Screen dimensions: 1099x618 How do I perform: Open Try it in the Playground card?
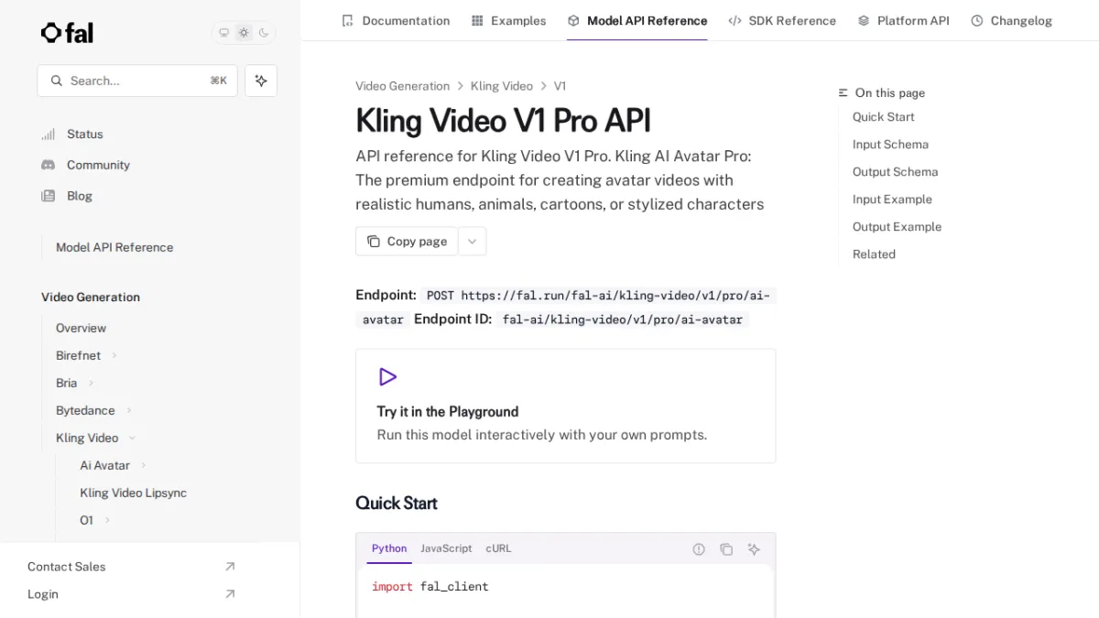coord(565,406)
